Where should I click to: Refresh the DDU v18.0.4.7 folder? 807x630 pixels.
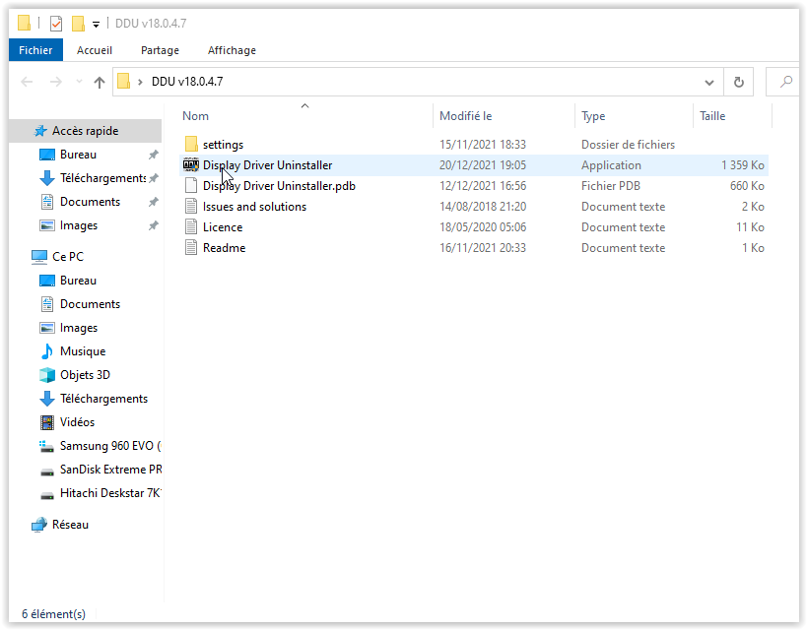739,83
